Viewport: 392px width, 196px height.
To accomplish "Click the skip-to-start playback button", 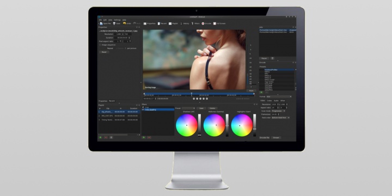I will 194,99.
